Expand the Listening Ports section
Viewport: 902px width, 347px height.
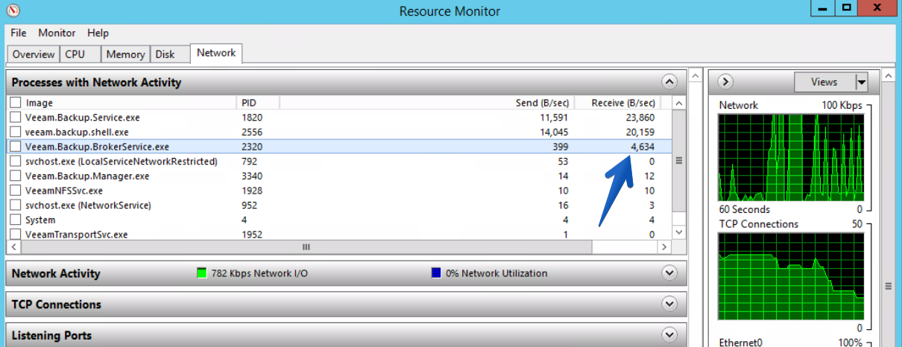click(669, 336)
